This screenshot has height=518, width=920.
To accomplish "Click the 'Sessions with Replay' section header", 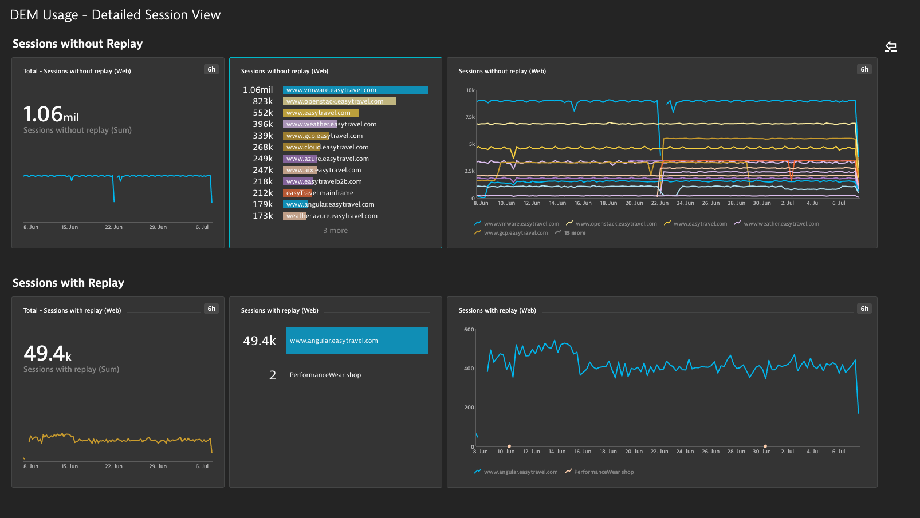I will (x=68, y=283).
